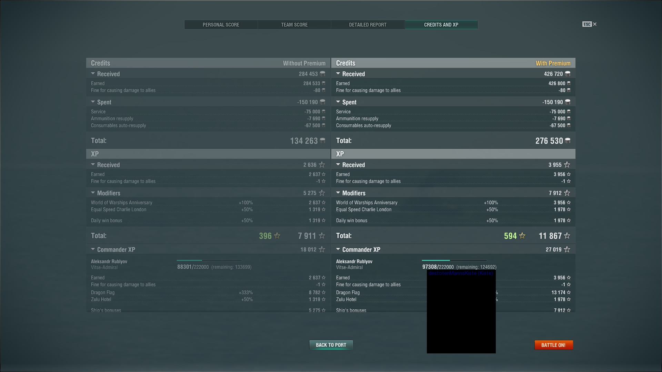Select the Detailed Report tab
The width and height of the screenshot is (662, 372).
coord(368,25)
